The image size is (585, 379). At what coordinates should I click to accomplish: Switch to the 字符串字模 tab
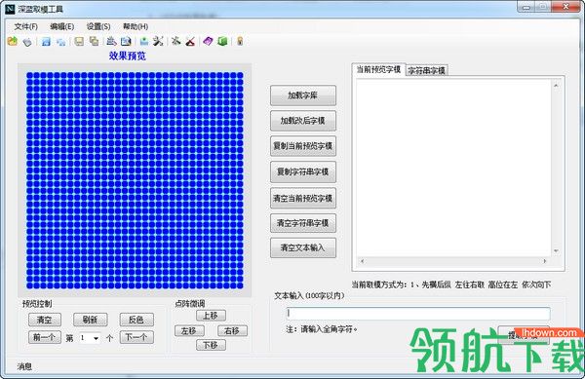[x=426, y=70]
